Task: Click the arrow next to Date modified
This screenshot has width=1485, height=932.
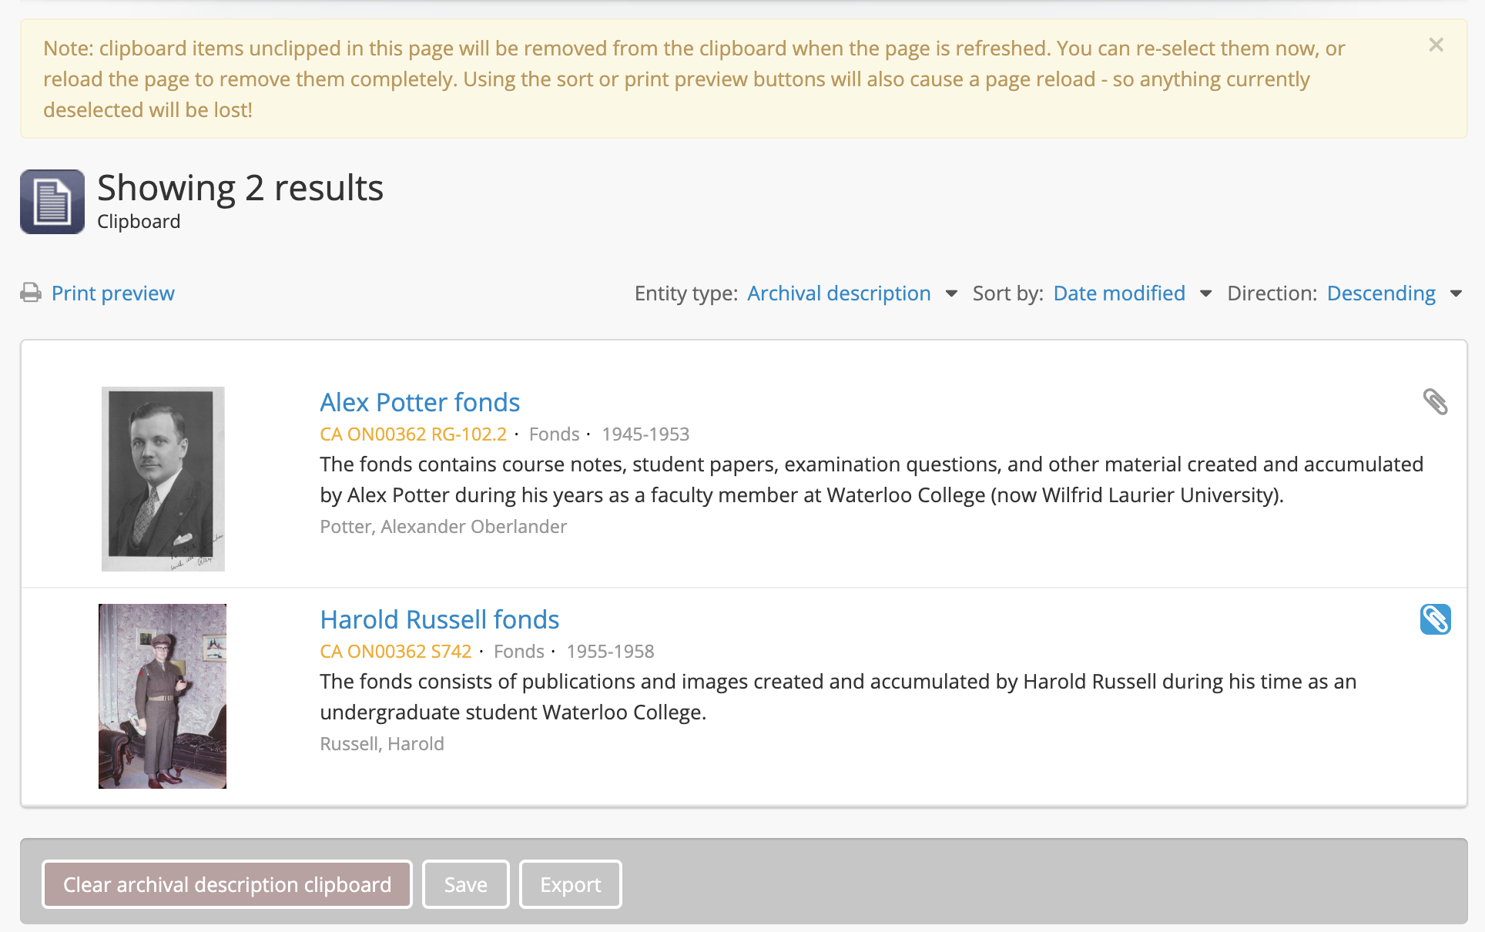Action: point(1205,293)
